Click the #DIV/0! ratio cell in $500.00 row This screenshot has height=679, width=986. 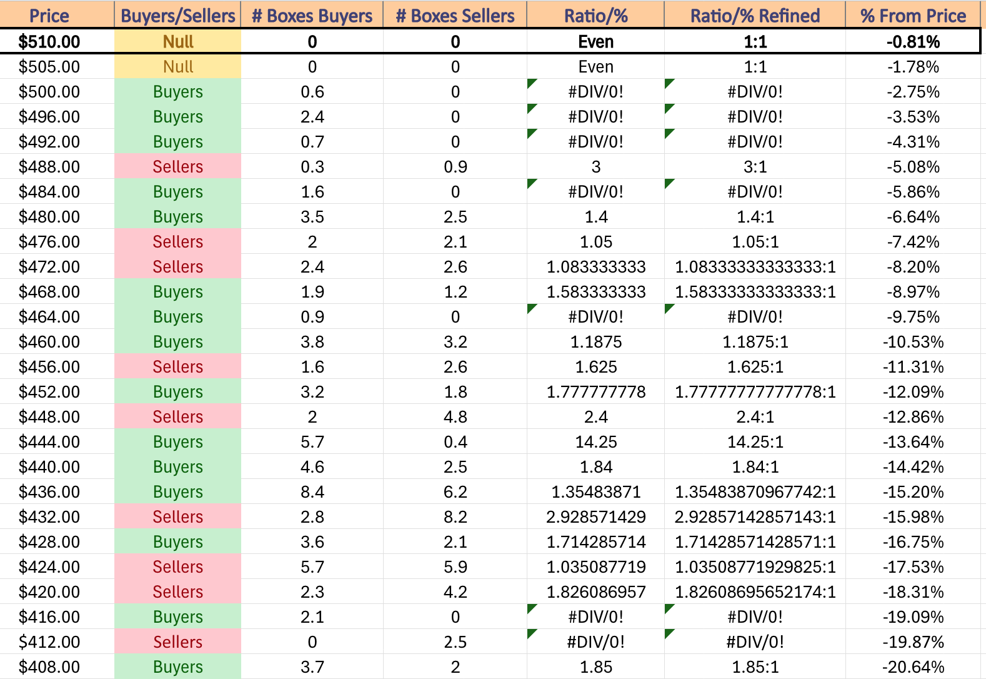pos(595,91)
